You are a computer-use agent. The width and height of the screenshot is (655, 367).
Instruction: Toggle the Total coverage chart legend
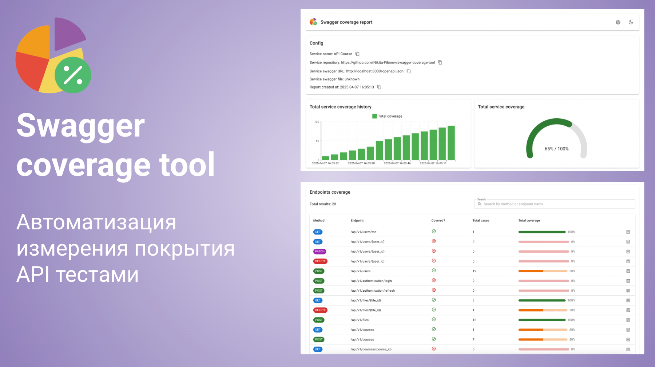coord(387,116)
